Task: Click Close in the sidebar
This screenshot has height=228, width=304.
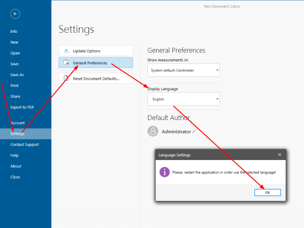Action: click(15, 177)
